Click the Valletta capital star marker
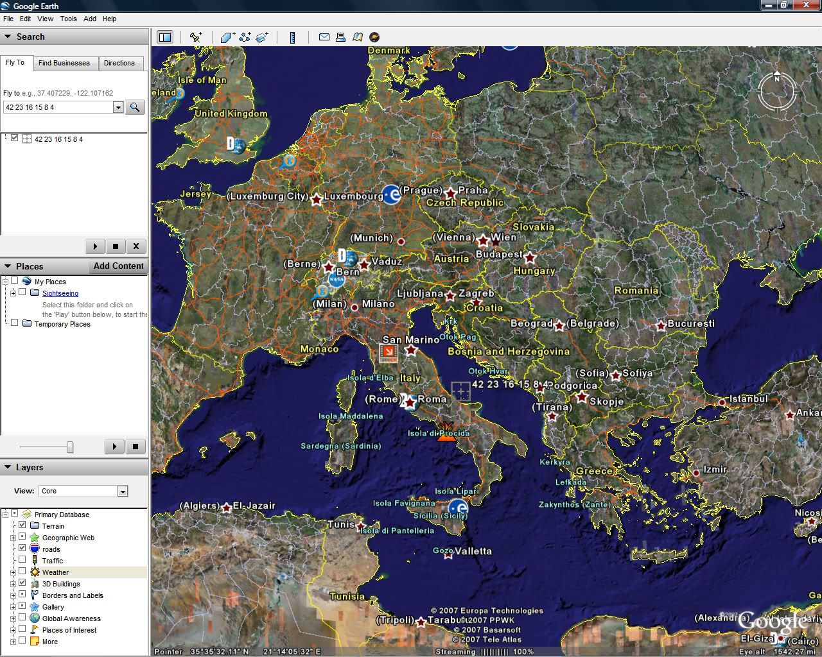 click(448, 555)
